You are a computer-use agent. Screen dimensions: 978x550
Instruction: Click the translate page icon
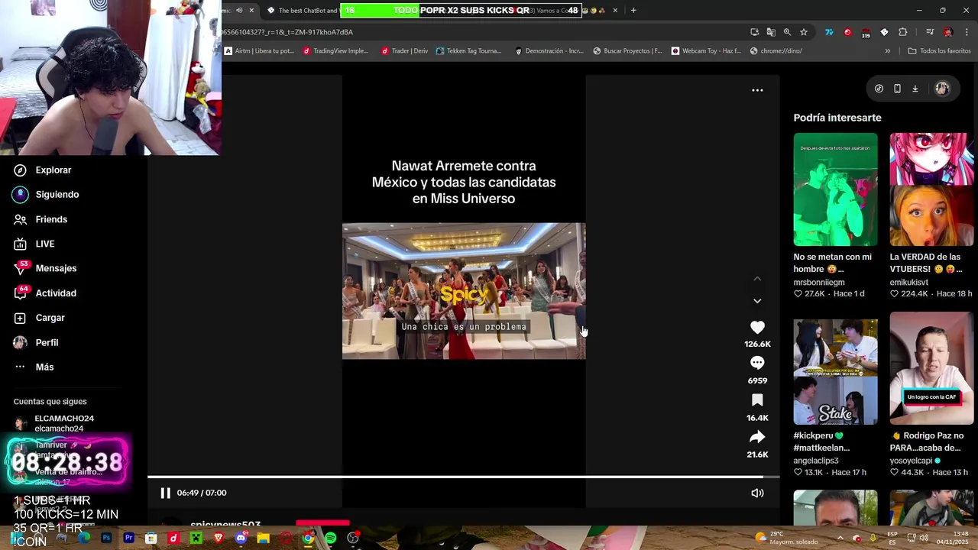(x=771, y=32)
